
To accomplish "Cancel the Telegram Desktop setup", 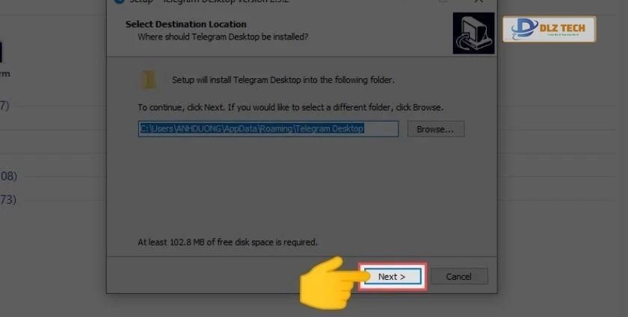I will pyautogui.click(x=459, y=277).
